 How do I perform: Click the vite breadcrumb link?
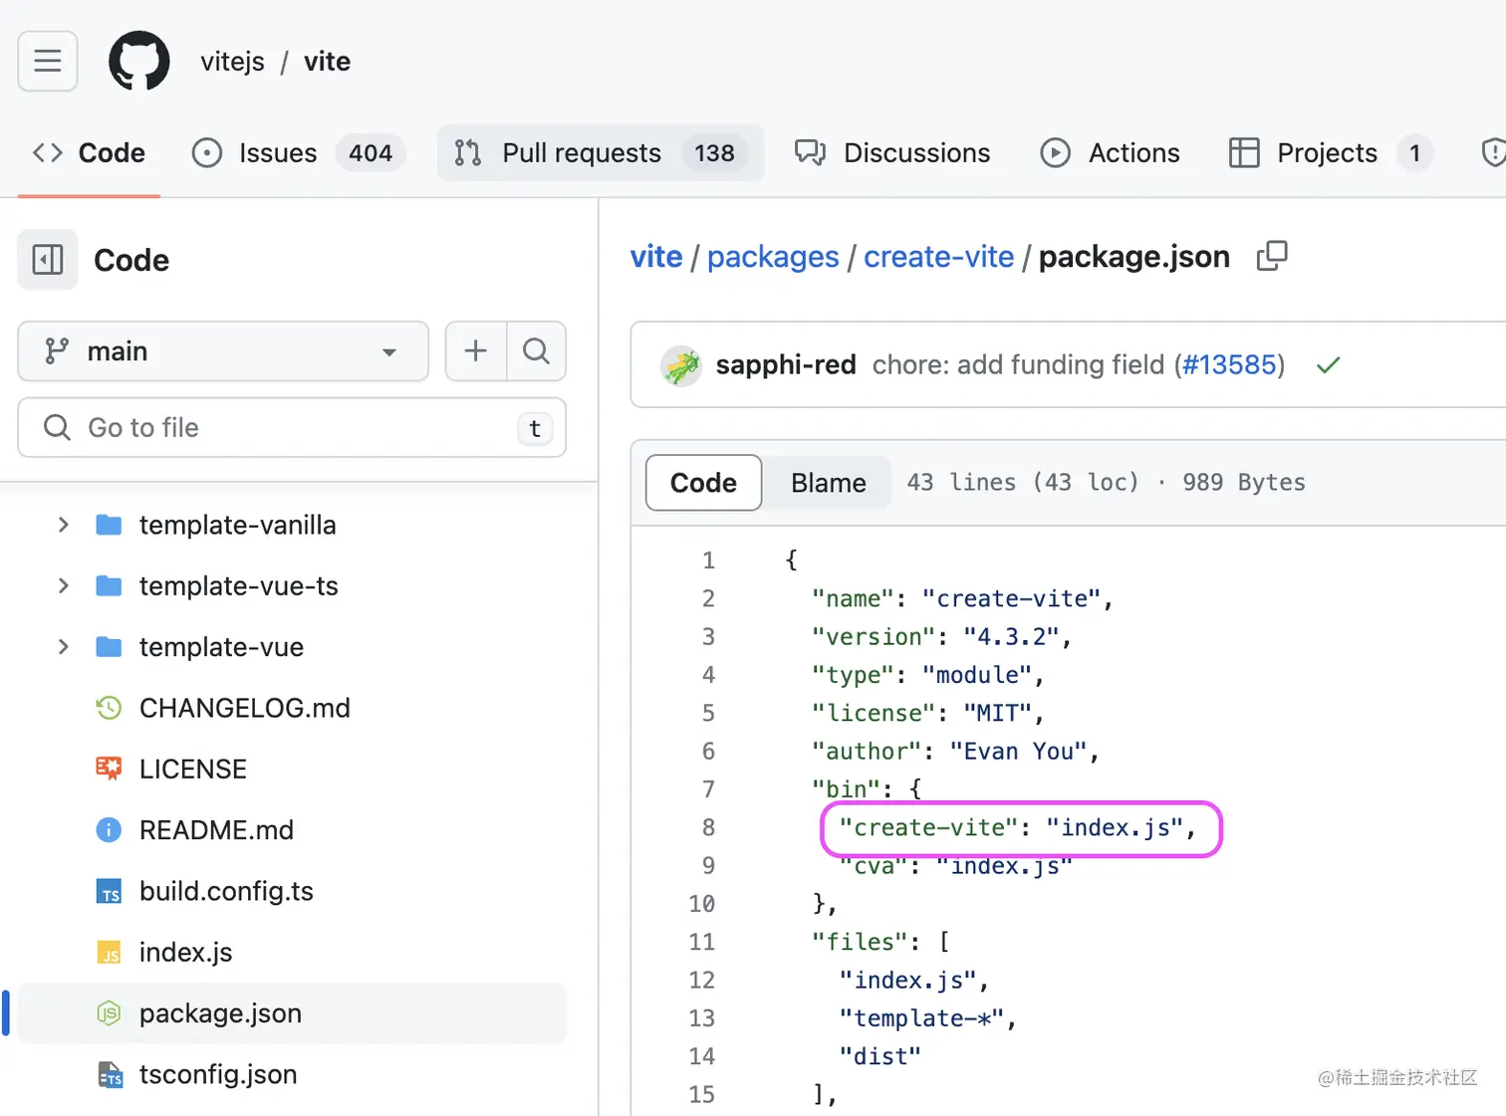(656, 257)
